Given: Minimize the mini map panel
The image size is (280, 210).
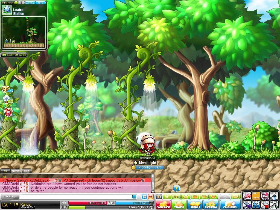Looking at the screenshot, I should [x=16, y=3].
